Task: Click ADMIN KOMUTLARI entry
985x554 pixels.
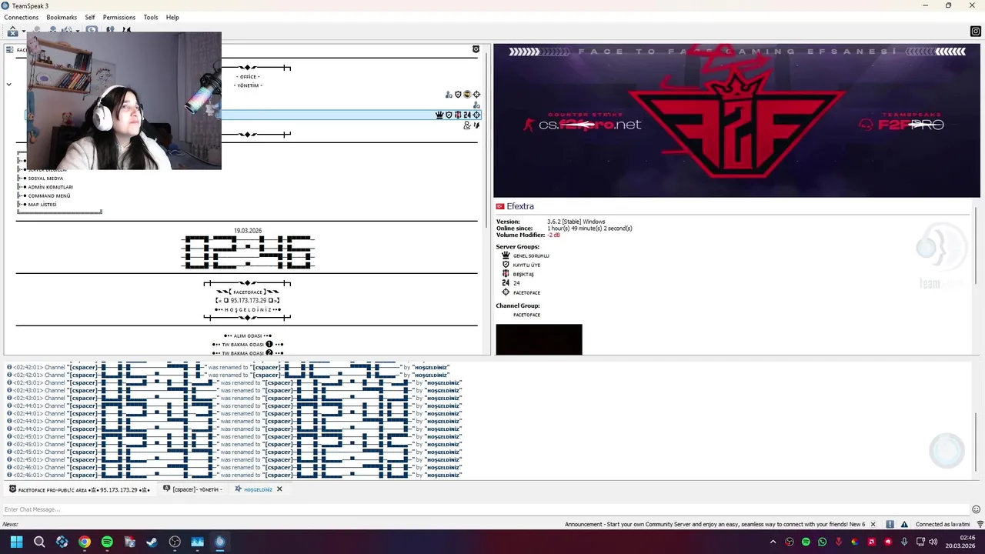Action: [x=50, y=187]
